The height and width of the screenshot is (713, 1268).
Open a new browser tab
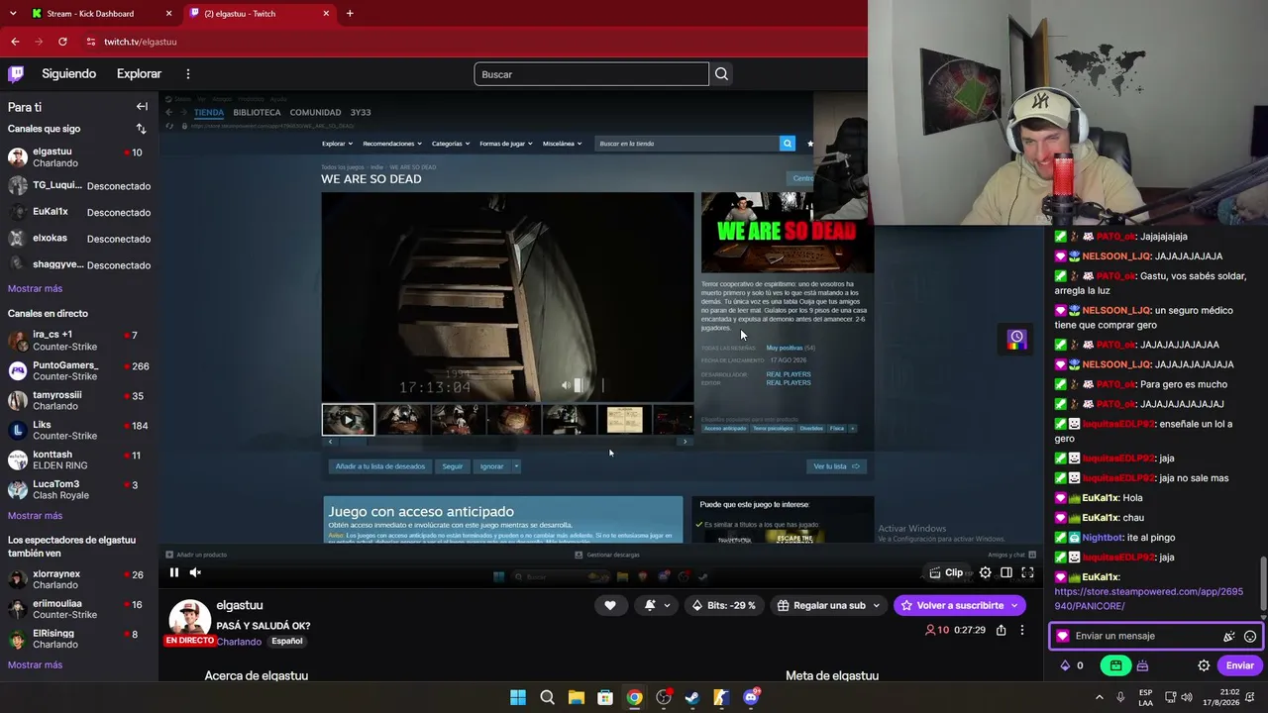coord(350,14)
